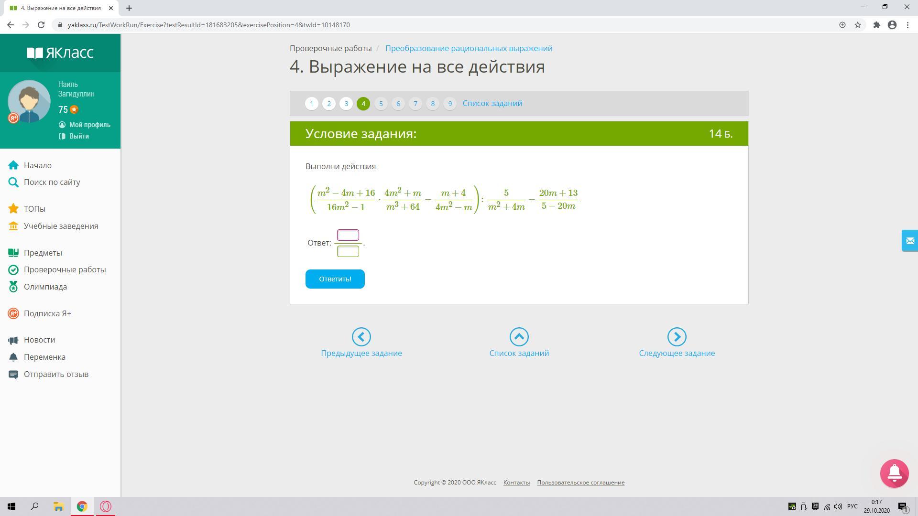
Task: Open Chrome extensions puzzle icon
Action: (x=876, y=25)
